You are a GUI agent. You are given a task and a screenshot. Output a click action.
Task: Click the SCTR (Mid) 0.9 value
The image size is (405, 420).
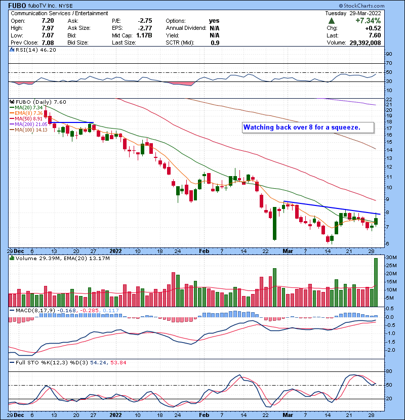(x=215, y=43)
